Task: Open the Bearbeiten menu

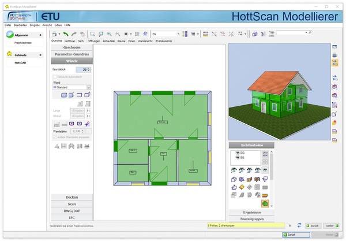Action: pyautogui.click(x=19, y=26)
